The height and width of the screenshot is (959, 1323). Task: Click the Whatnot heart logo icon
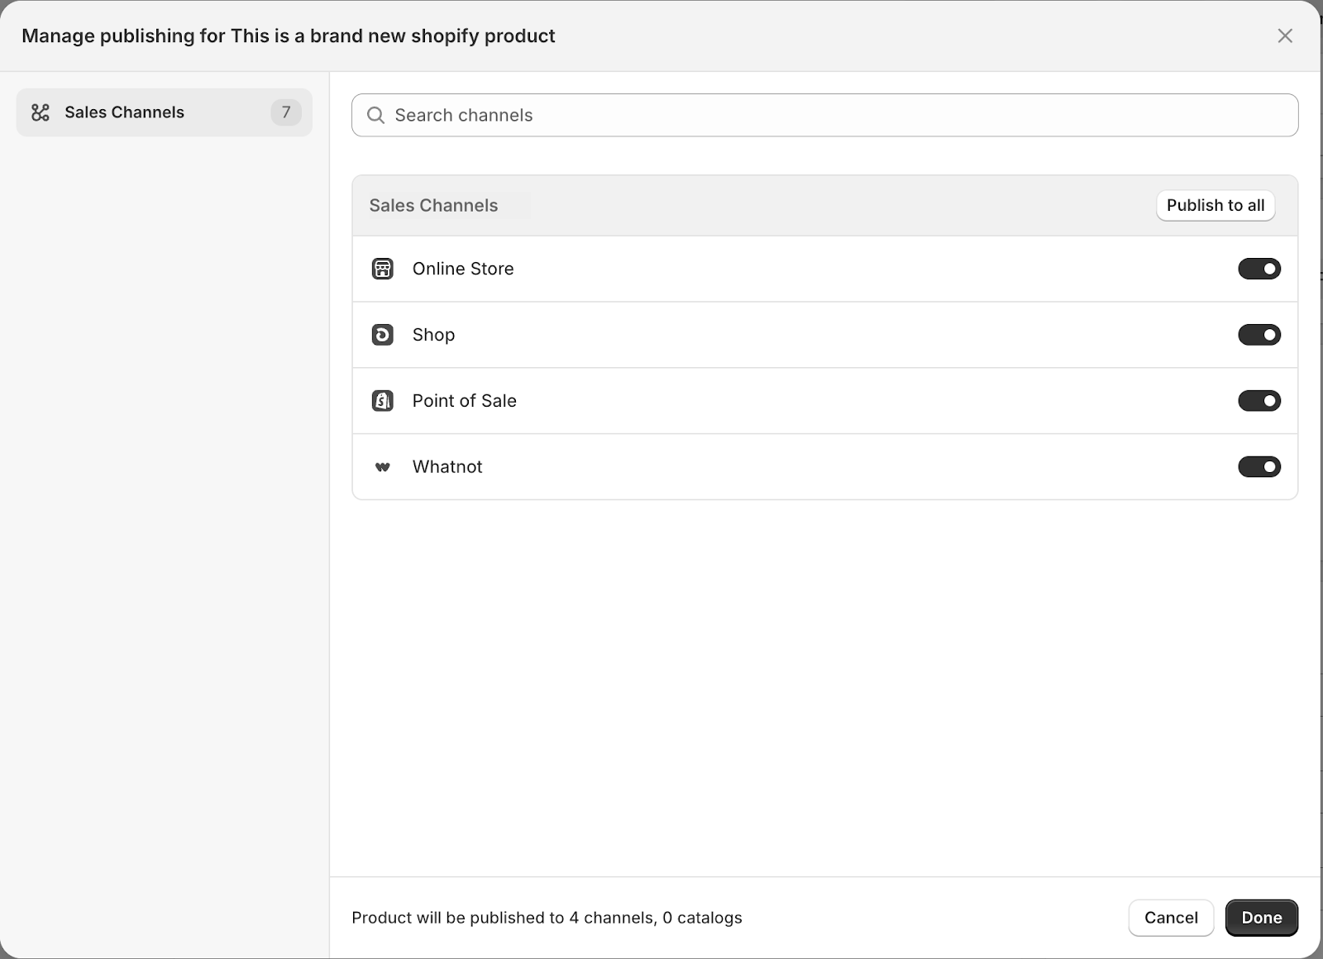tap(382, 467)
